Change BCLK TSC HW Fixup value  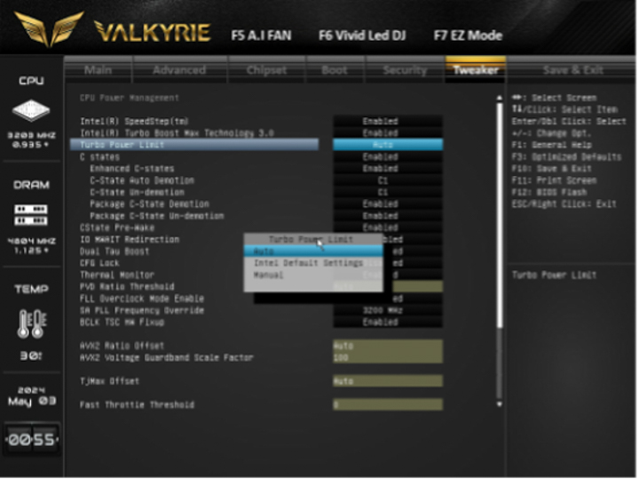[x=388, y=323]
